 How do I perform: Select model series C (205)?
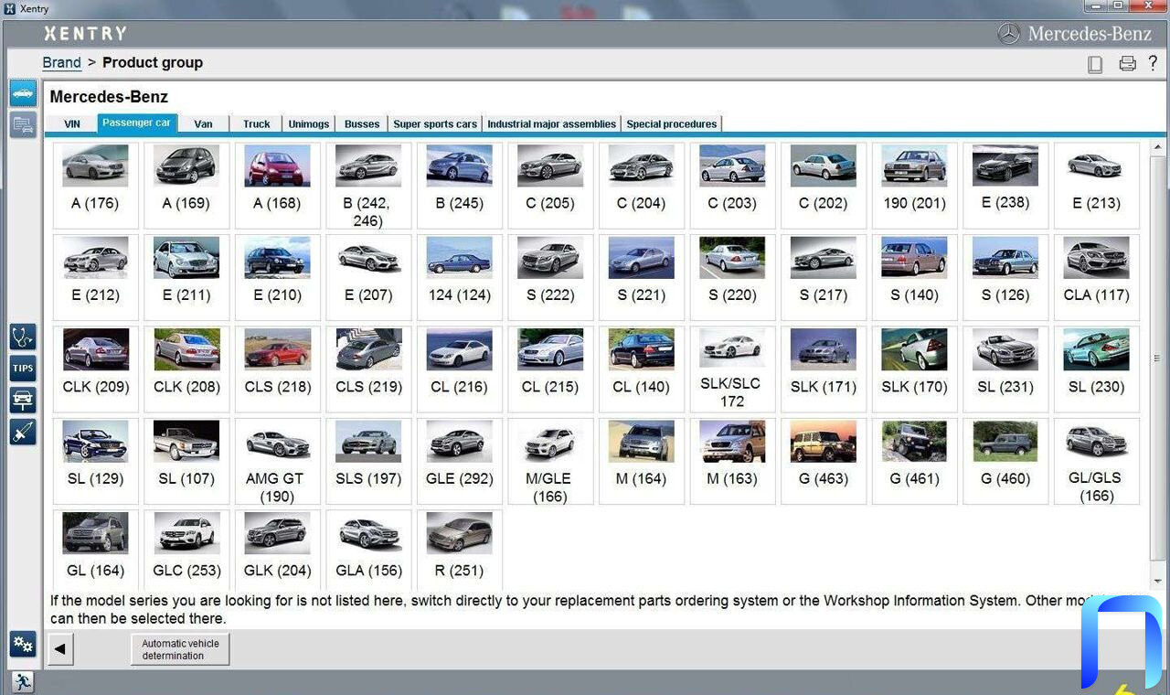point(550,186)
